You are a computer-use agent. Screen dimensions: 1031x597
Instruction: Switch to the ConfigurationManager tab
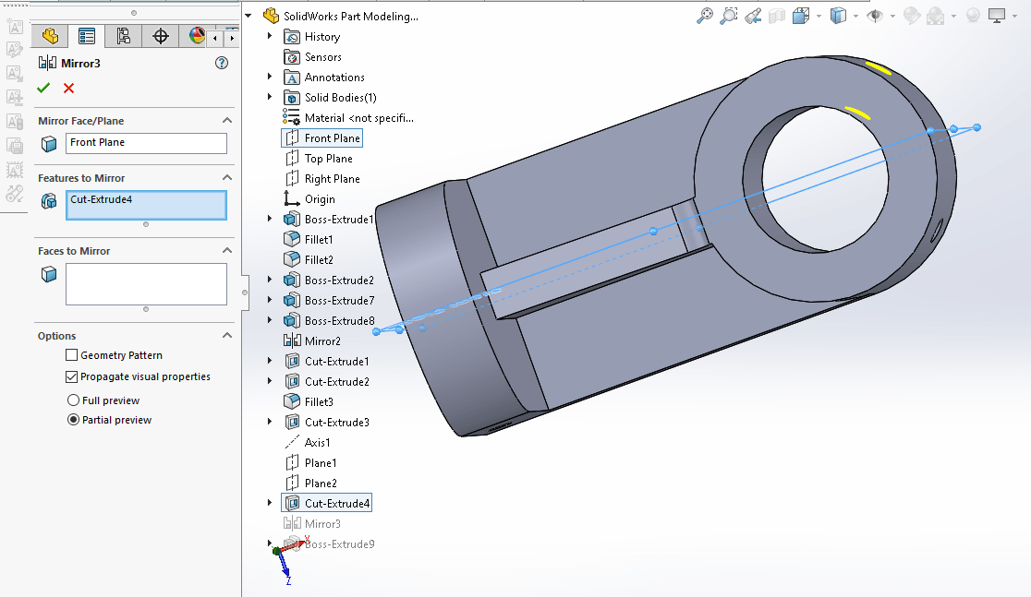tap(123, 36)
